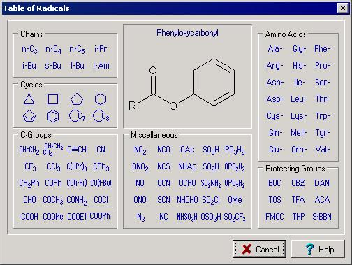Image resolution: width=352 pixels, height=265 pixels.
Task: Choose the SO2CF3 group
Action: pyautogui.click(x=235, y=217)
